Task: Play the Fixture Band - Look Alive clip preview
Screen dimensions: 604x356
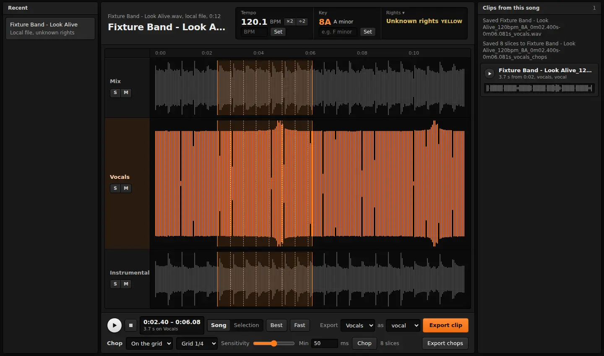Action: pyautogui.click(x=489, y=73)
